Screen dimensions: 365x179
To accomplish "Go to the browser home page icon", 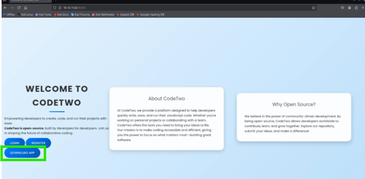I will [25, 8].
